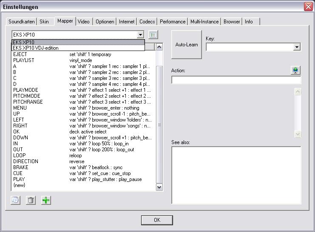Confirm with the OK button
315x232 pixels.
[x=157, y=220]
